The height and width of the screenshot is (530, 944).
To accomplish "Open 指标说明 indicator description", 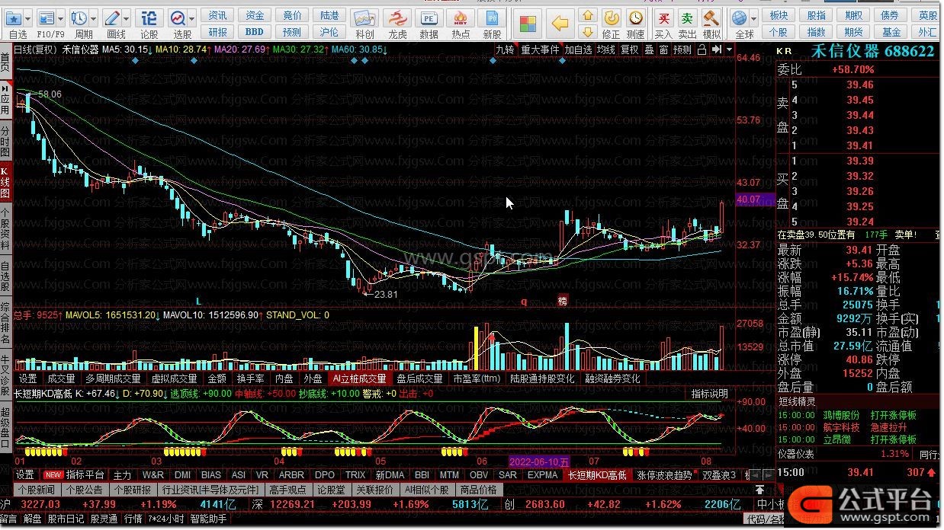I will [x=709, y=394].
